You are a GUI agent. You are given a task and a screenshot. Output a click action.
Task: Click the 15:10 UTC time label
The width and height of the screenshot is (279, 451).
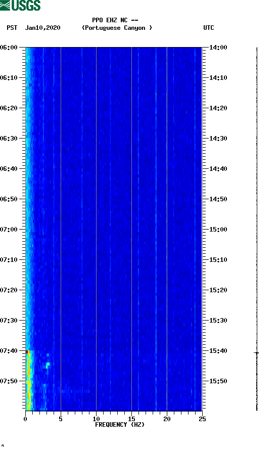[x=218, y=260]
